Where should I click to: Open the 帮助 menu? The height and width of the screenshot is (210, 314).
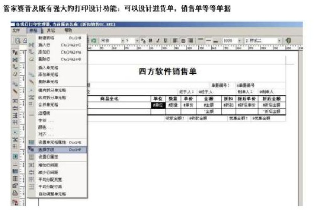point(68,30)
